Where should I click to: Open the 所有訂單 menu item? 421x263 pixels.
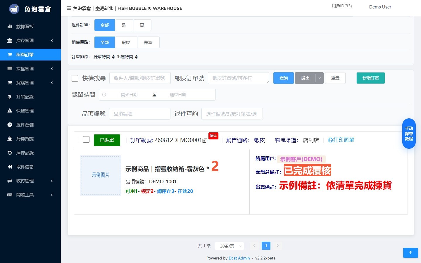coord(30,55)
